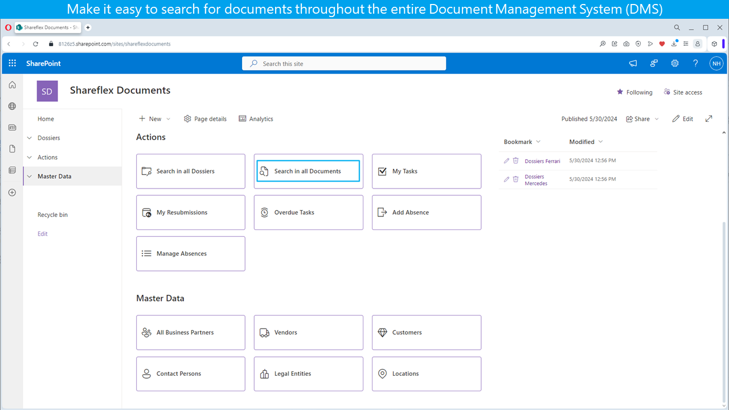This screenshot has width=729, height=410.
Task: Open the megaphone feedback icon in the SharePoint header
Action: (633, 63)
